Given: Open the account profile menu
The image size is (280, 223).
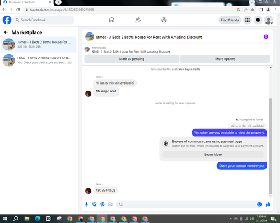Looking at the screenshot, I should click(269, 20).
